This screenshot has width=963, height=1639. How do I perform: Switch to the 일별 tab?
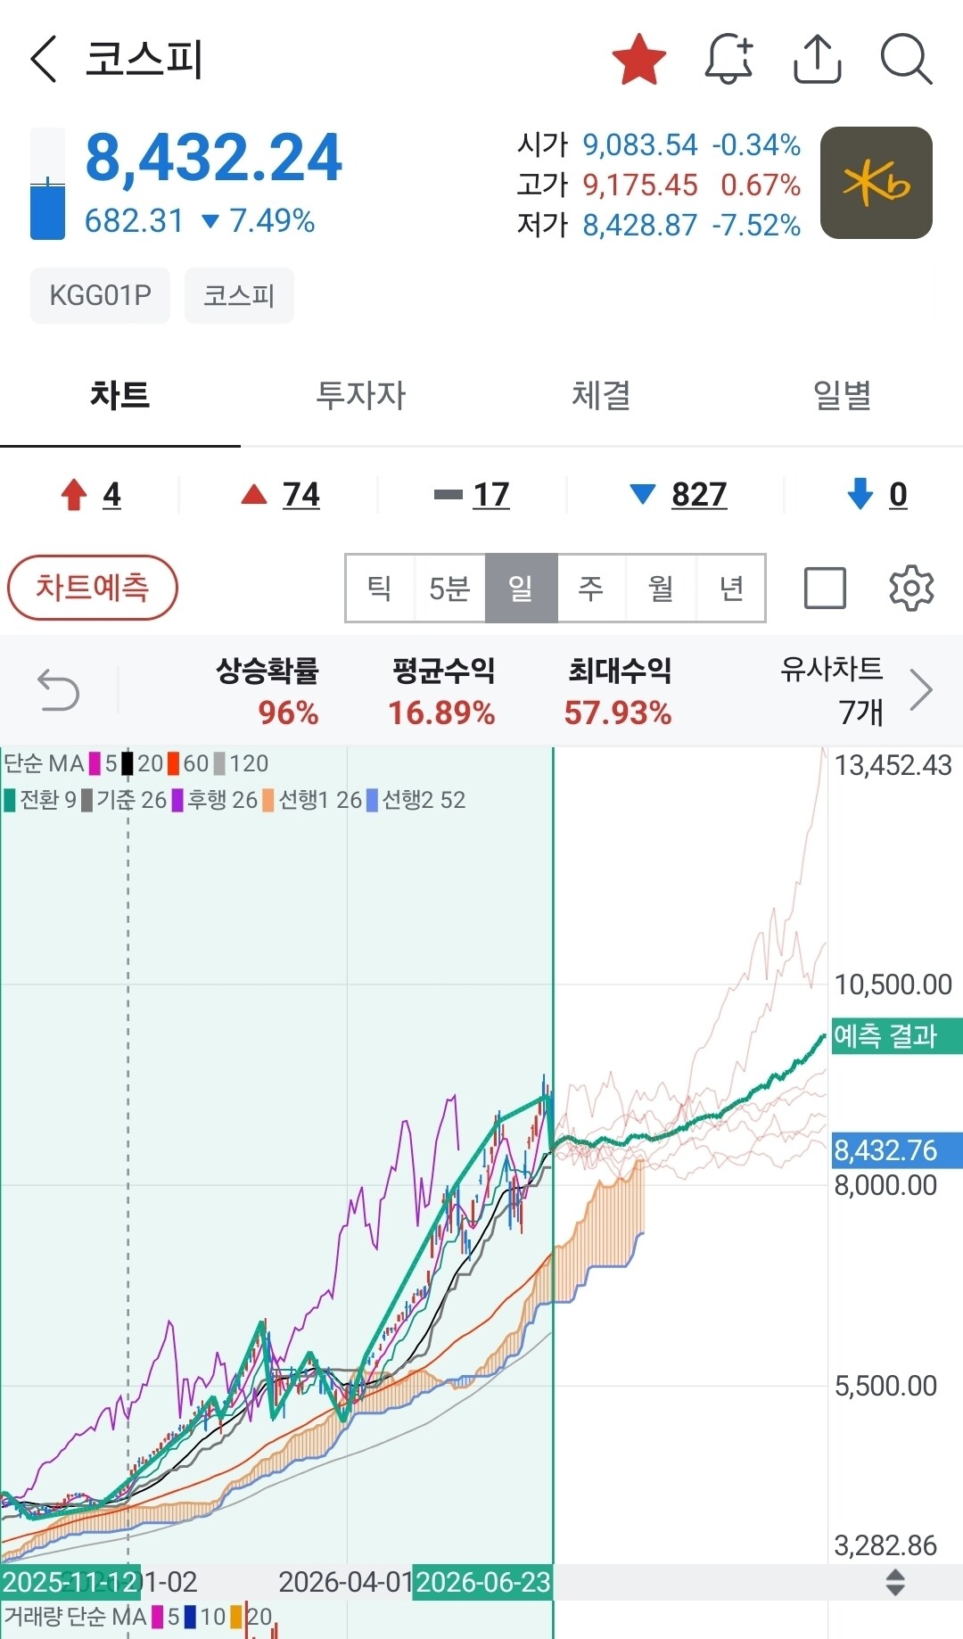pos(843,395)
